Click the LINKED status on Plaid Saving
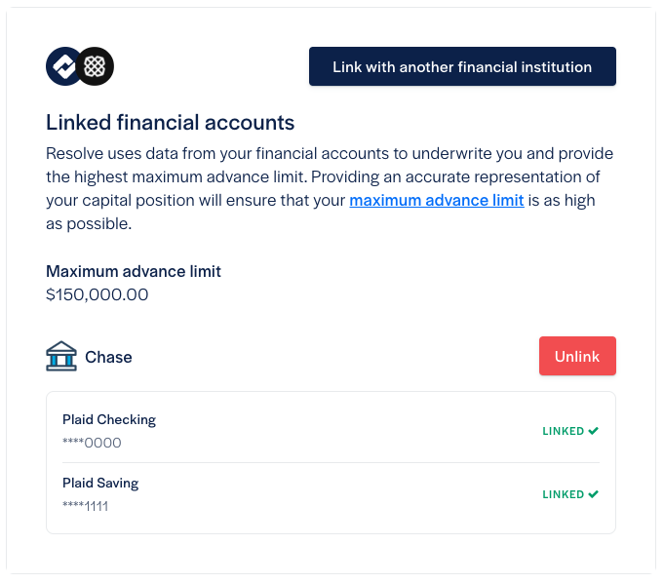Screen dimensions: 664x584 pos(564,494)
